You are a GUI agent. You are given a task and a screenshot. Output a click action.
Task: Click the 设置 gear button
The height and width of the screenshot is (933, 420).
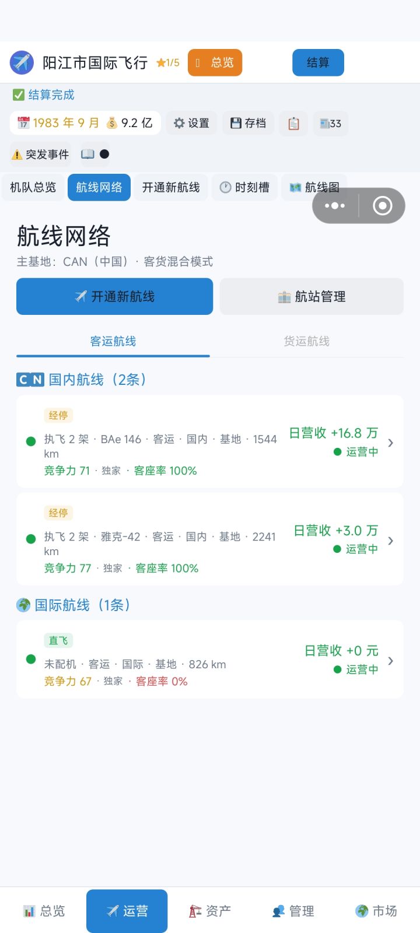[192, 123]
